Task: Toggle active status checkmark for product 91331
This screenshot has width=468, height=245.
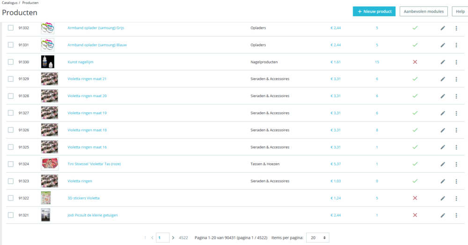Action: (x=415, y=45)
